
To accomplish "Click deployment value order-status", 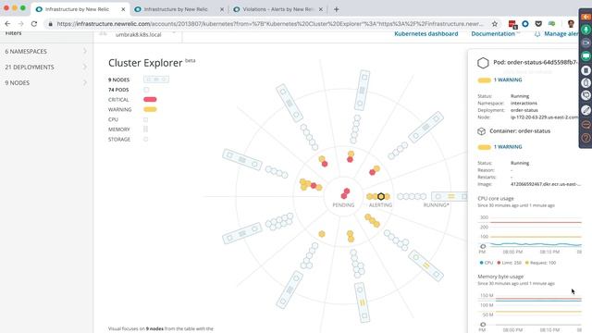I will (524, 110).
